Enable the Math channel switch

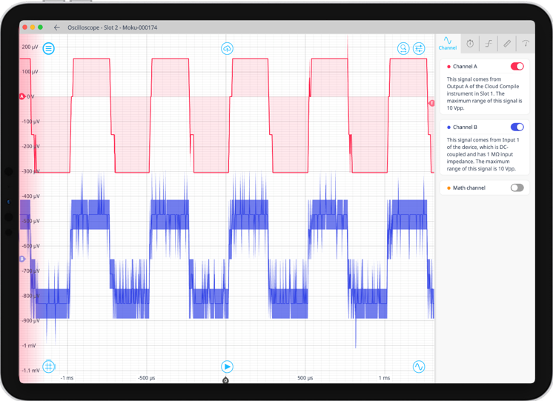coord(517,188)
